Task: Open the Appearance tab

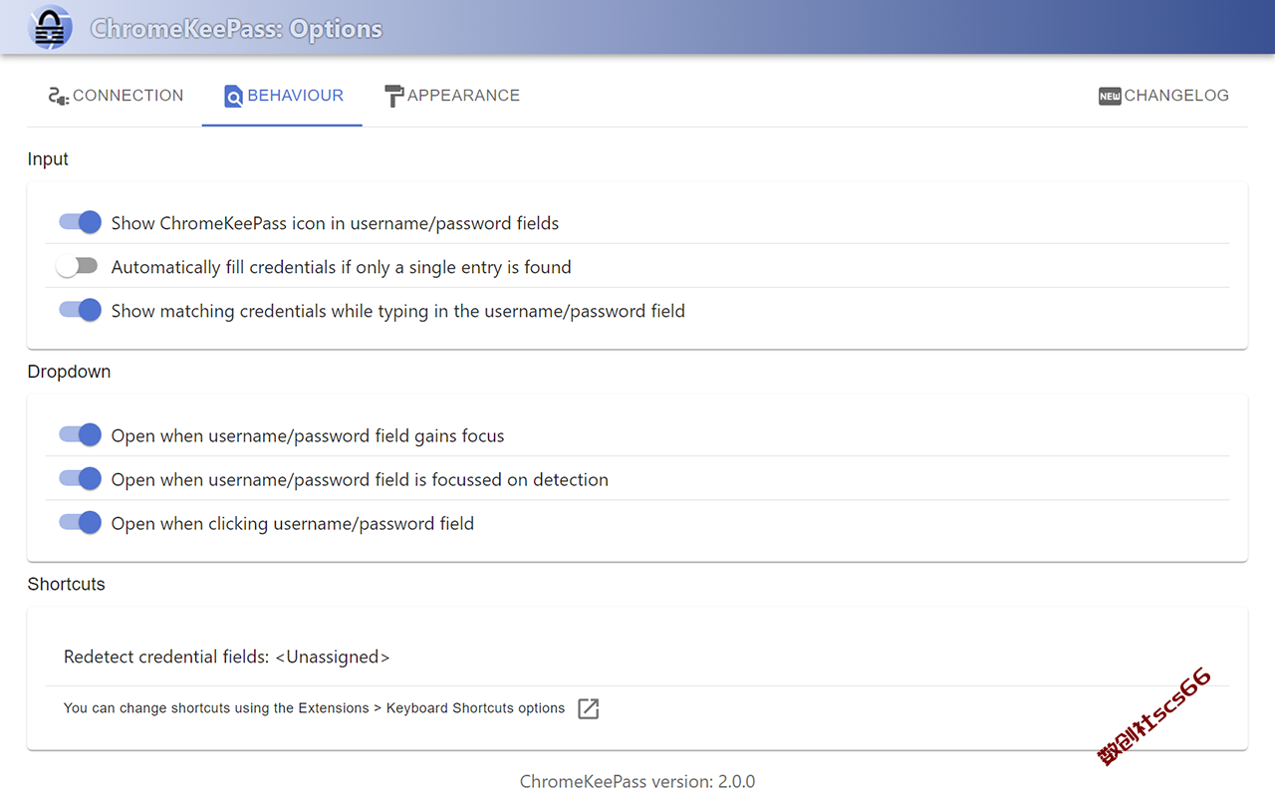Action: 451,96
